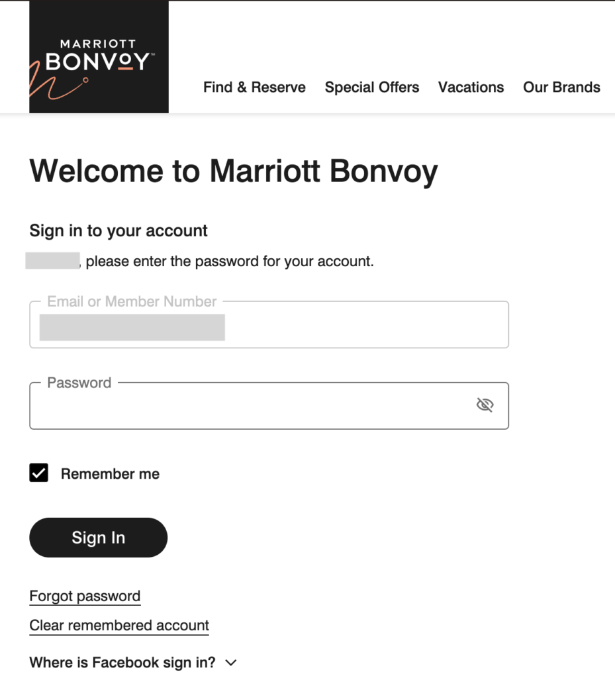
Task: Click the Clear remembered account link
Action: (119, 626)
